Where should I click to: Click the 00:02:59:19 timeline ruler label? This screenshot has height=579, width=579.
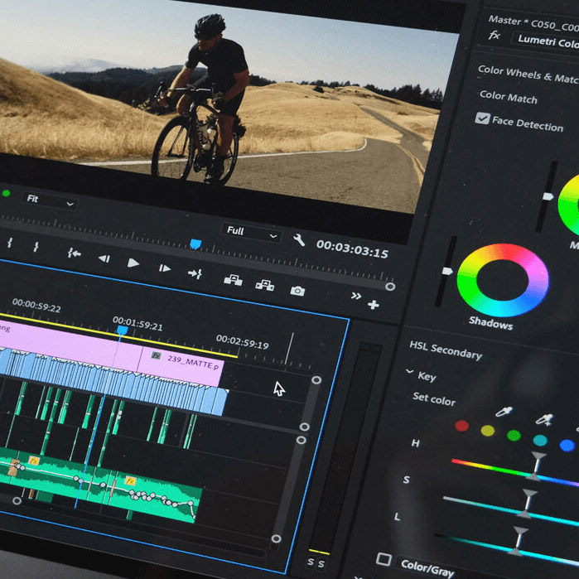coord(242,342)
